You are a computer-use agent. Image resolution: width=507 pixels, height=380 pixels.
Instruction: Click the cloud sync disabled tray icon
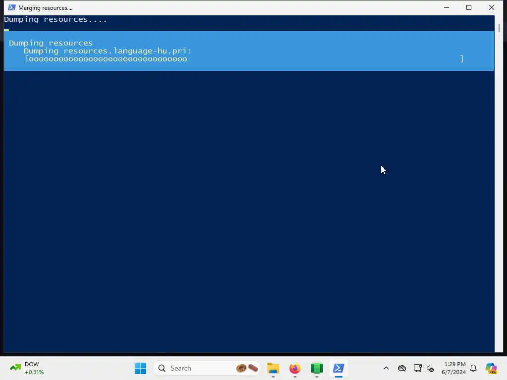pos(402,368)
